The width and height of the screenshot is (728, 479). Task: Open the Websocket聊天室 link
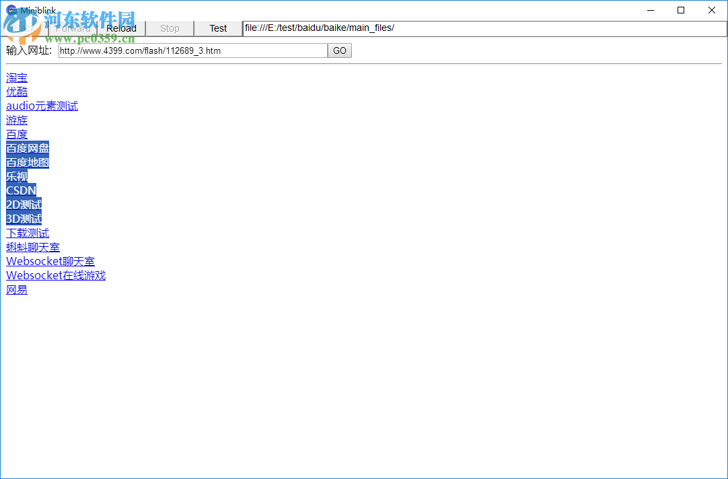[50, 261]
